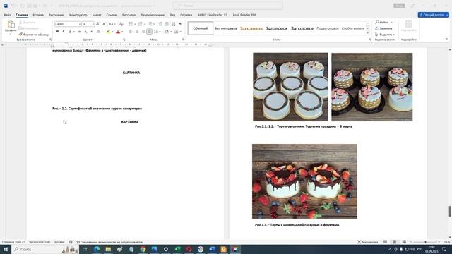Image resolution: width=452 pixels, height=254 pixels.
Task: Open the Файл menu
Action: click(x=7, y=15)
